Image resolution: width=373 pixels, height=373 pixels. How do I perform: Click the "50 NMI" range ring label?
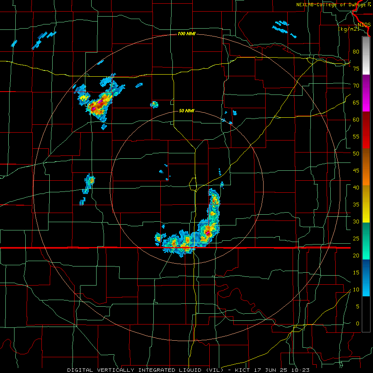(186, 111)
